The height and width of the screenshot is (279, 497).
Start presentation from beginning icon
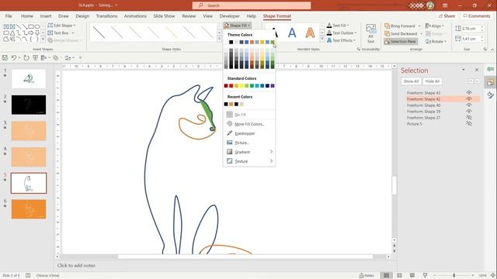[x=35, y=57]
